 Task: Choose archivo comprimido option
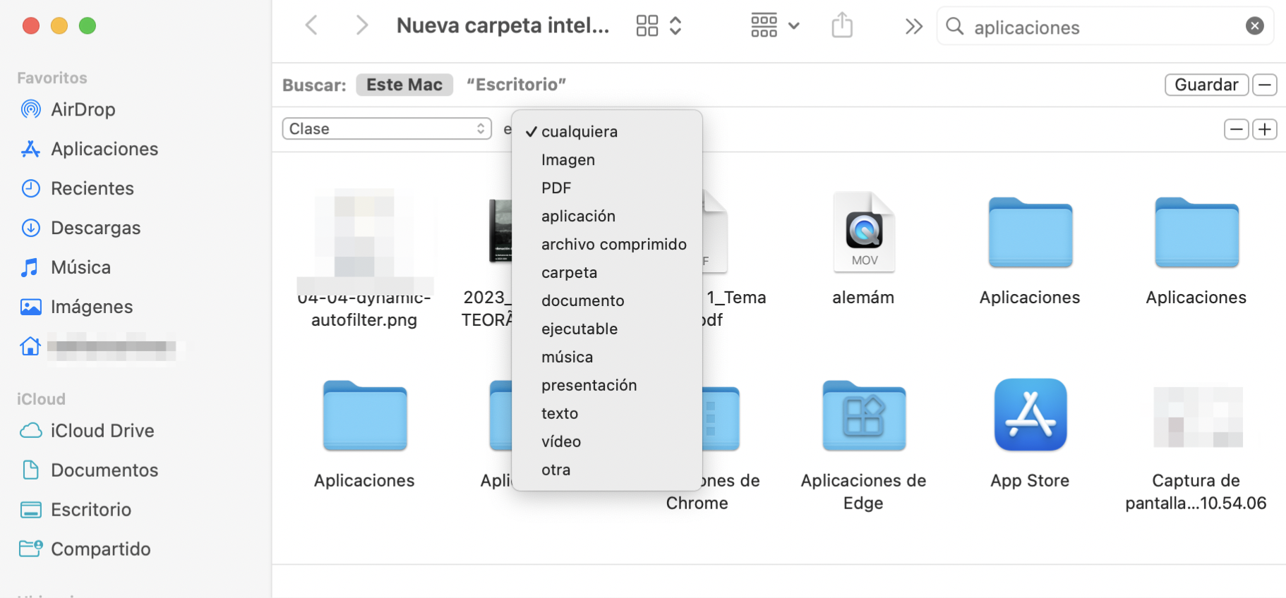coord(607,245)
